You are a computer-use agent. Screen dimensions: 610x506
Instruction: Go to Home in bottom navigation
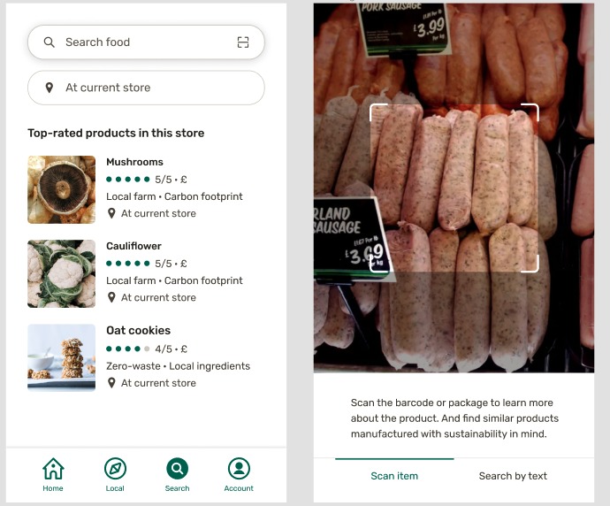click(53, 474)
